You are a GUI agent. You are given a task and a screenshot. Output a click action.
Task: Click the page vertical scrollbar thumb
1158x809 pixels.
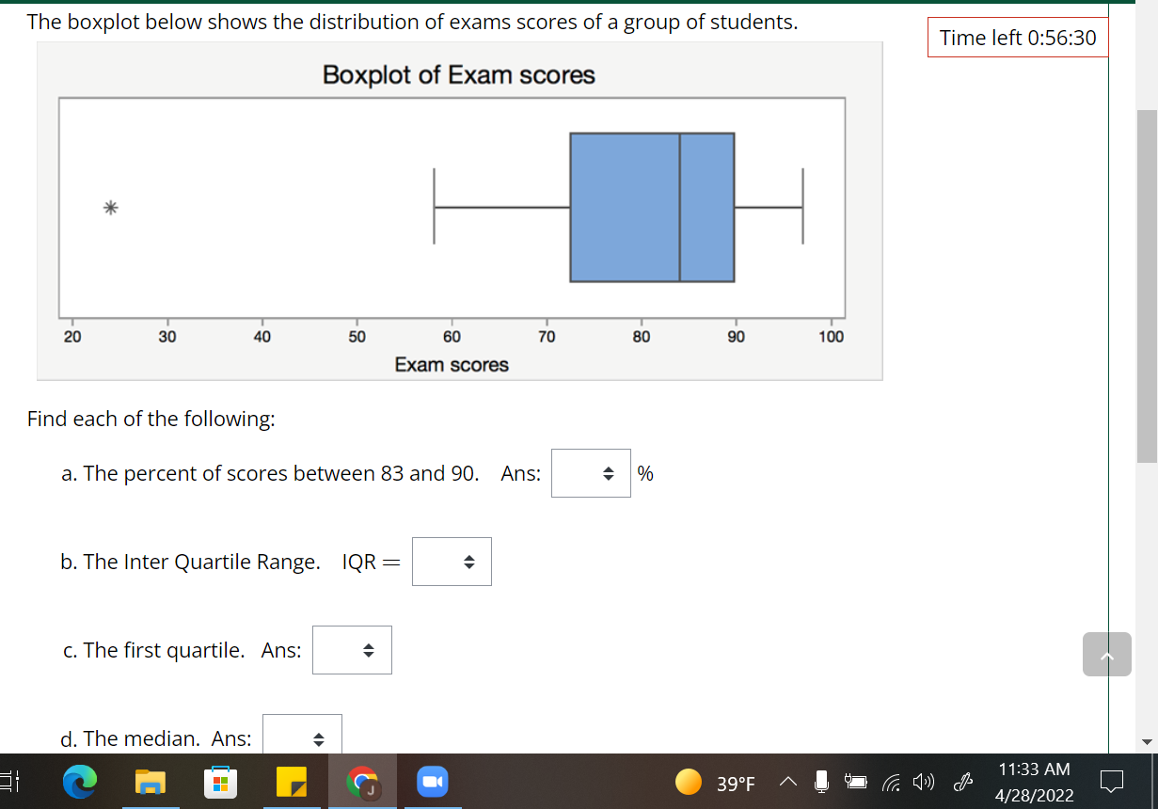1147,286
